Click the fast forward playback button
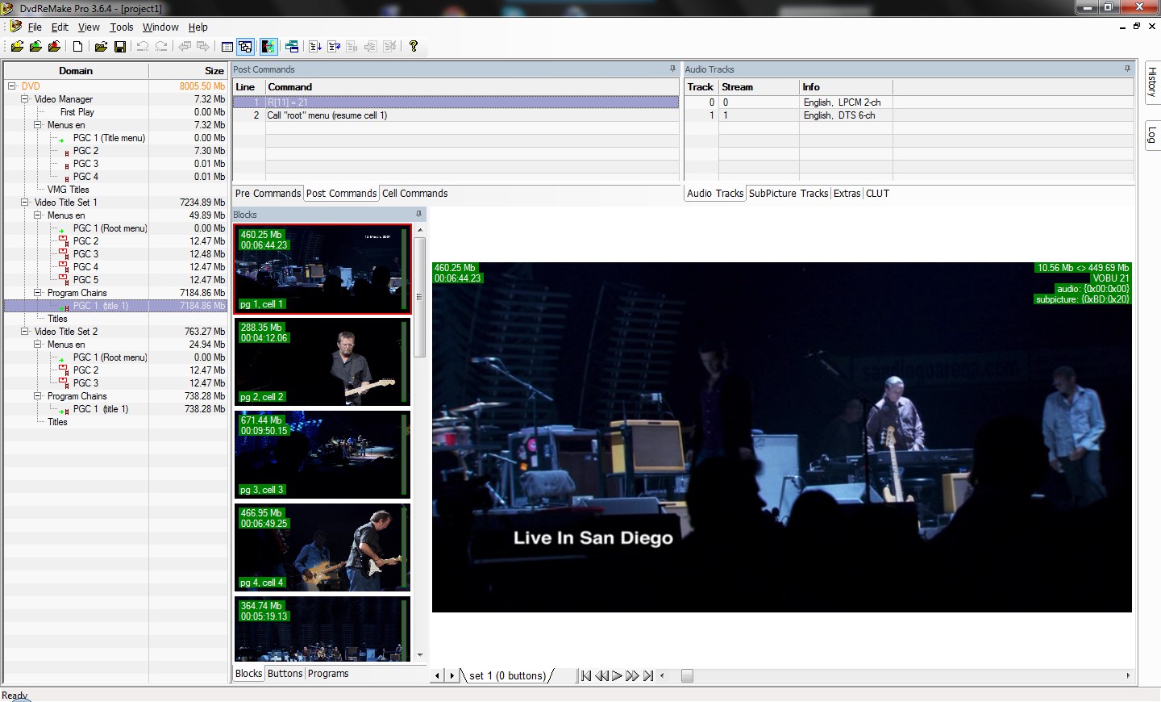 (x=632, y=676)
